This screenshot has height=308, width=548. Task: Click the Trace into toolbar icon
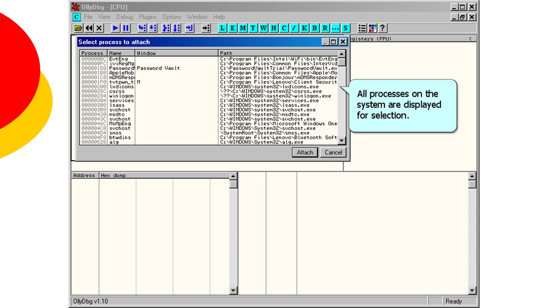point(166,28)
